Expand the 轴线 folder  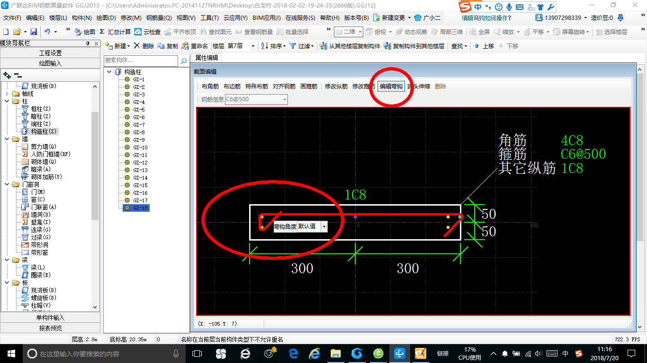pyautogui.click(x=7, y=94)
